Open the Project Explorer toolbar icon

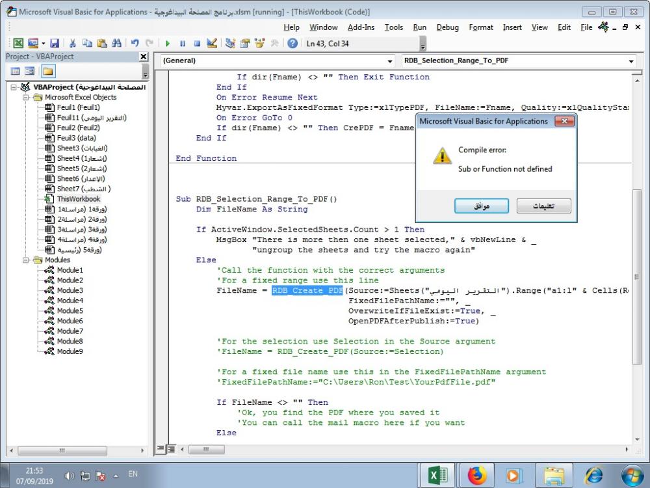click(x=230, y=43)
